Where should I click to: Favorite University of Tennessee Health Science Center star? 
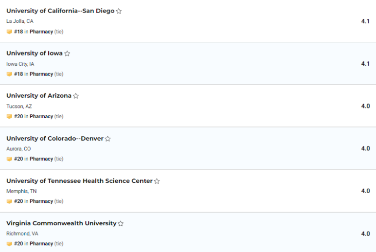pyautogui.click(x=157, y=181)
